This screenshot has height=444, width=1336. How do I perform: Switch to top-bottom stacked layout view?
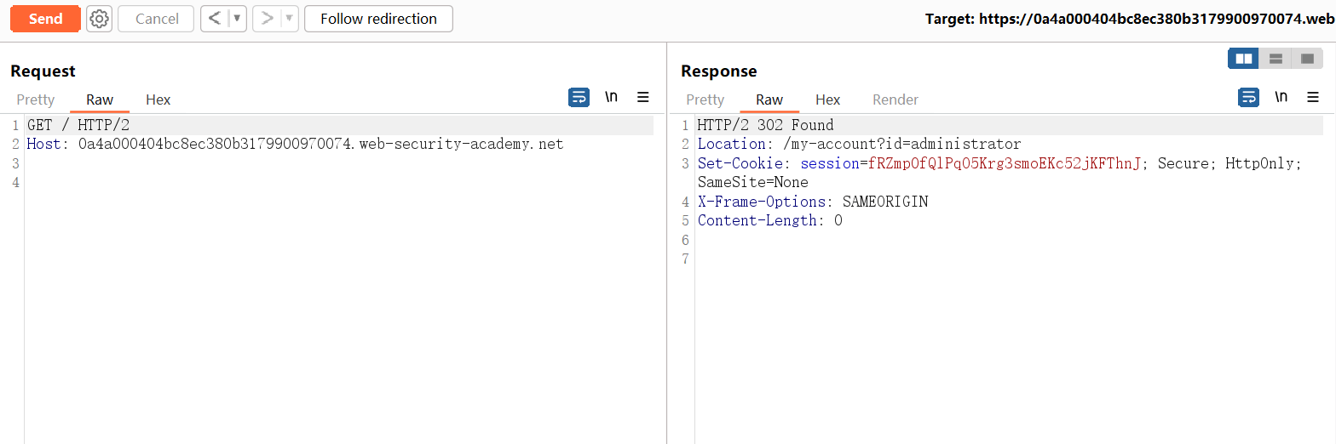click(1276, 59)
